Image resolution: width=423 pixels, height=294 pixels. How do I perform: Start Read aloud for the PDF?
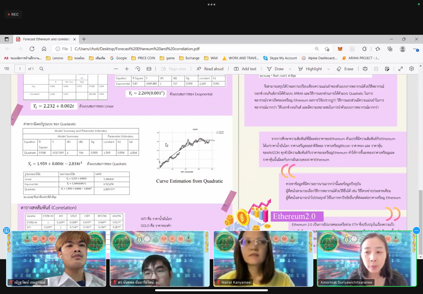(210, 69)
